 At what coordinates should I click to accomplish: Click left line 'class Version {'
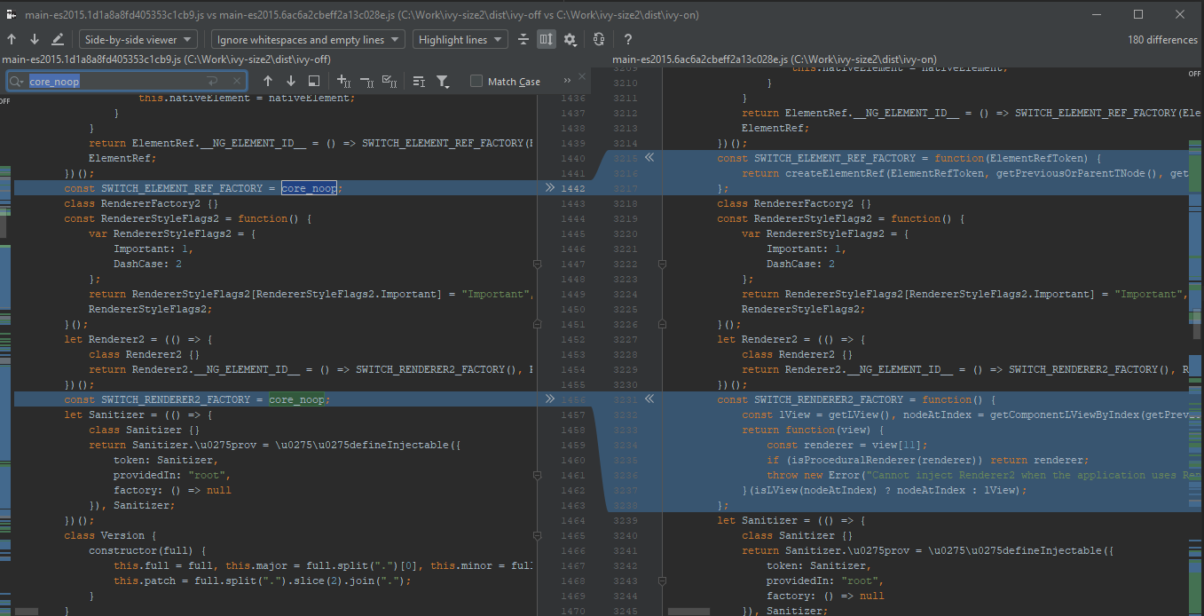point(110,535)
